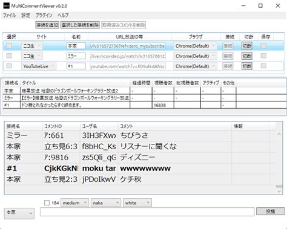This screenshot has width=287, height=229.
Task: Click the MultiCommentViewer app icon in title bar
Action: point(7,5)
